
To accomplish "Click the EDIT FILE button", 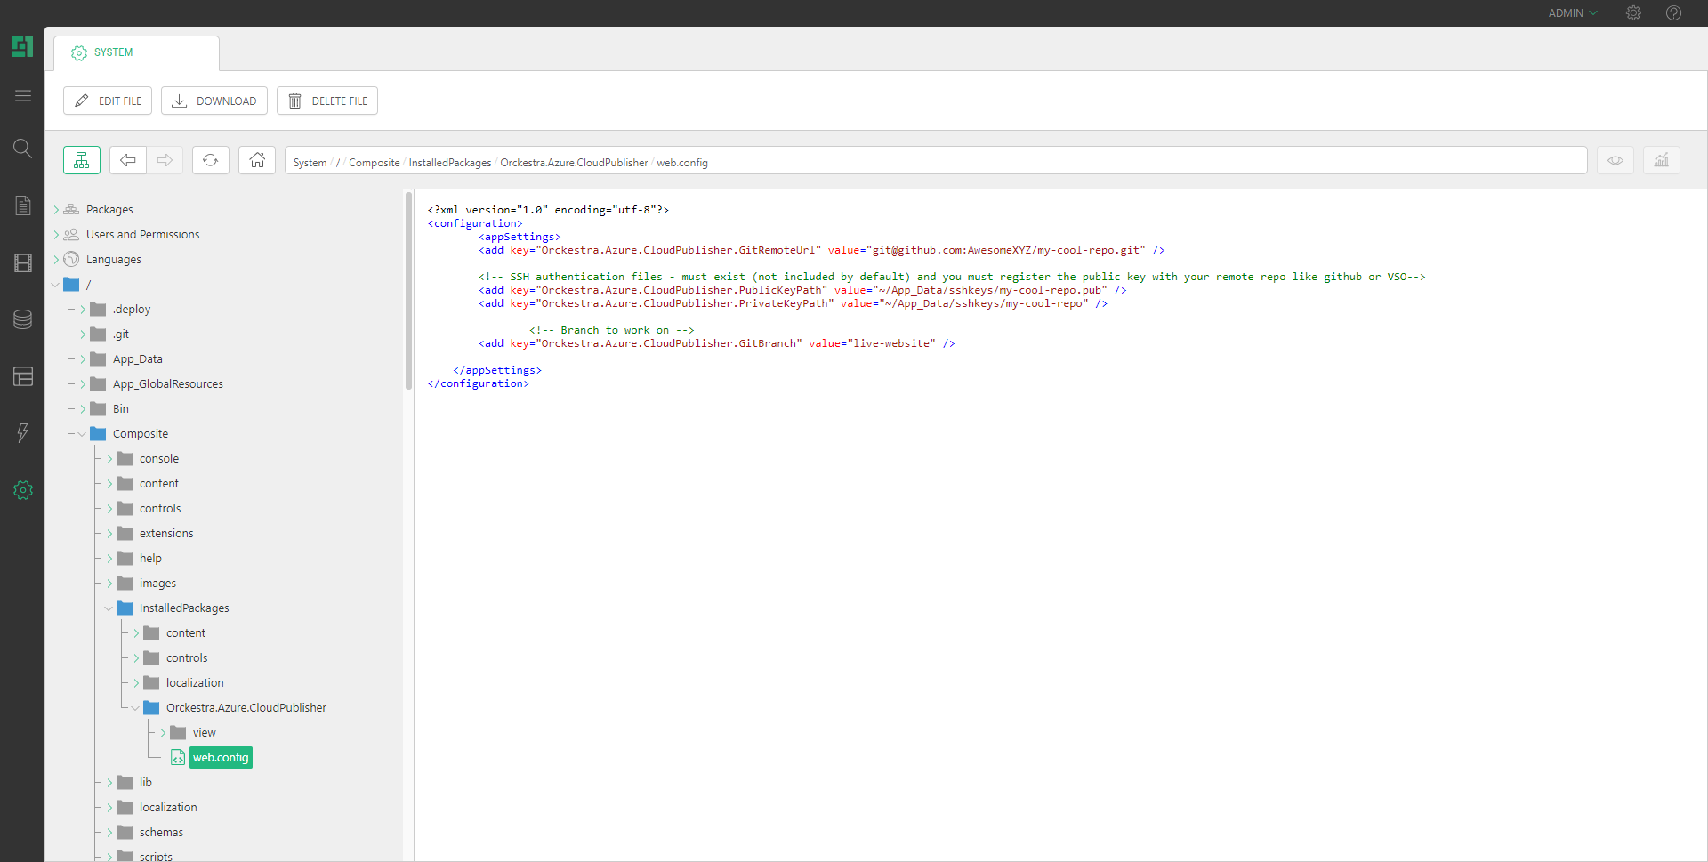I will point(108,101).
